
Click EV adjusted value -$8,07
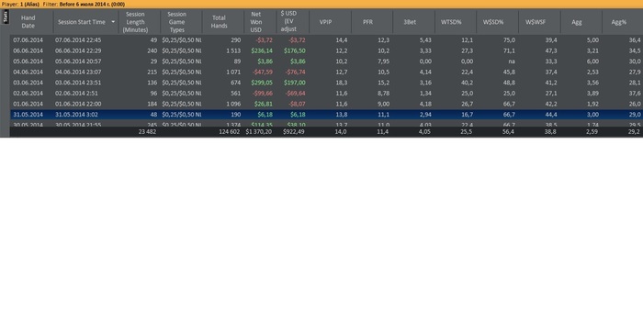[x=297, y=104]
